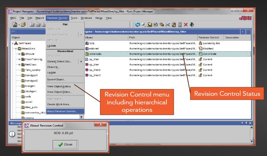The image size is (267, 156).
Task: Open the Report menu
Action: tap(40, 18)
